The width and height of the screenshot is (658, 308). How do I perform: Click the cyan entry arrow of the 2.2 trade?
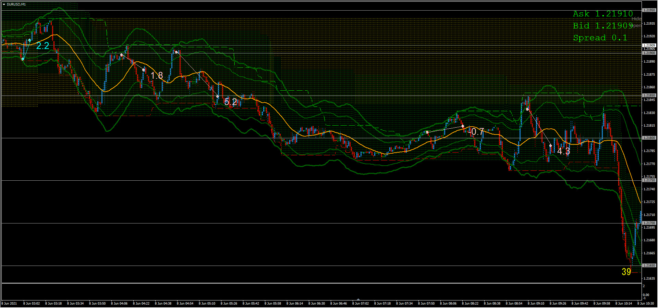tap(23, 59)
